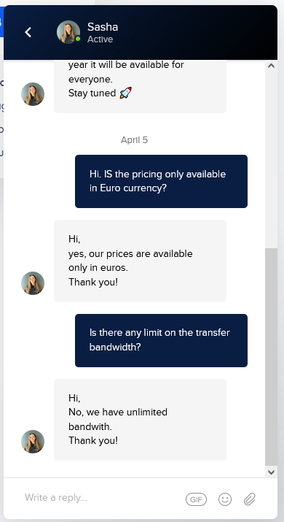The image size is (284, 522).
Task: Click the scrollbar up arrow
Action: pyautogui.click(x=271, y=66)
